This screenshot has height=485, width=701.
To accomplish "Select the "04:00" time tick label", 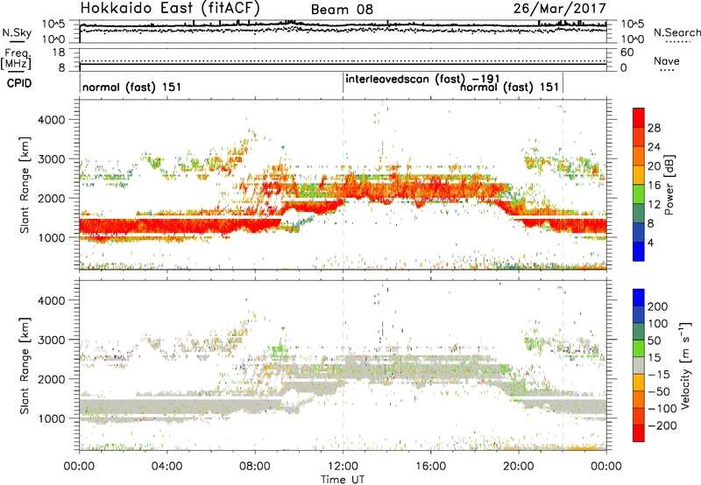I will tap(166, 467).
